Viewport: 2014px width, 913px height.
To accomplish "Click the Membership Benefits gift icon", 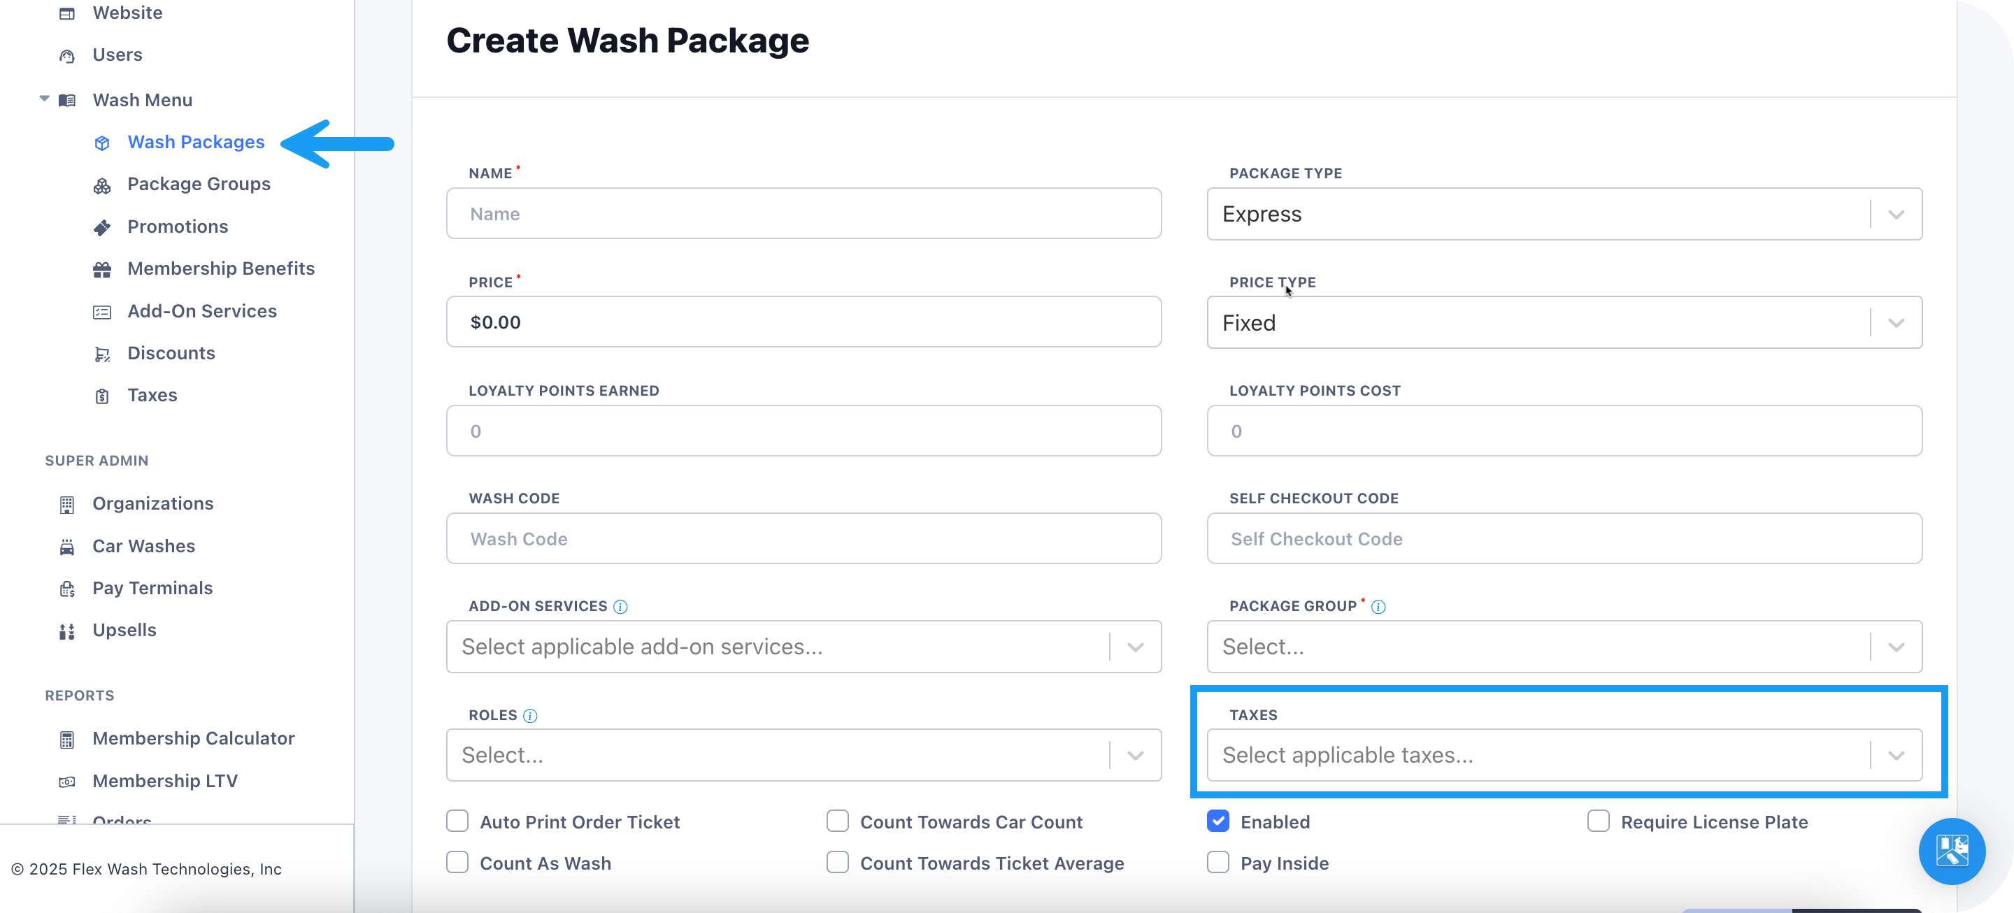I will (x=102, y=270).
